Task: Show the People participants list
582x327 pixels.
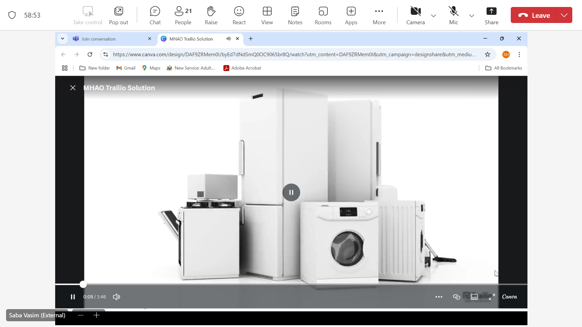Action: 183,15
